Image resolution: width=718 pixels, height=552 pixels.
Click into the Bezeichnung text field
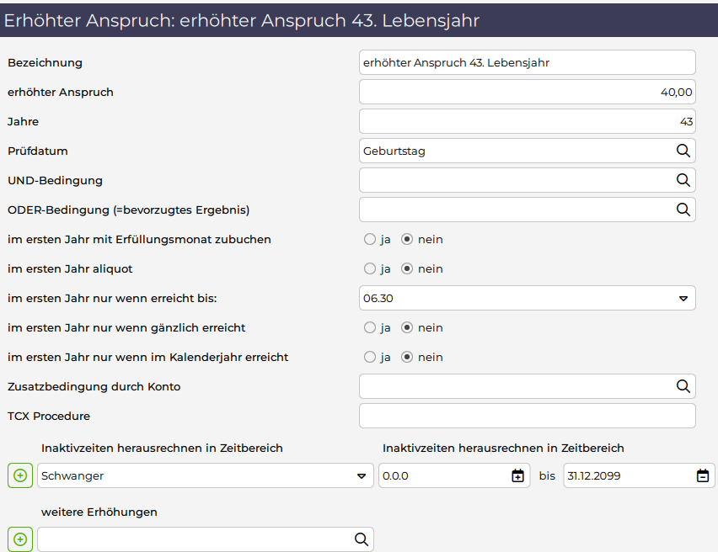coord(527,62)
